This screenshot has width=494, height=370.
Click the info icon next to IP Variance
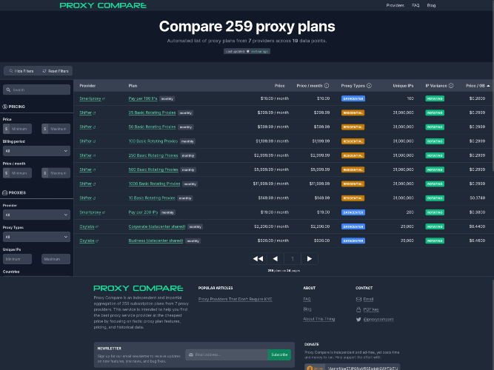[x=451, y=86]
